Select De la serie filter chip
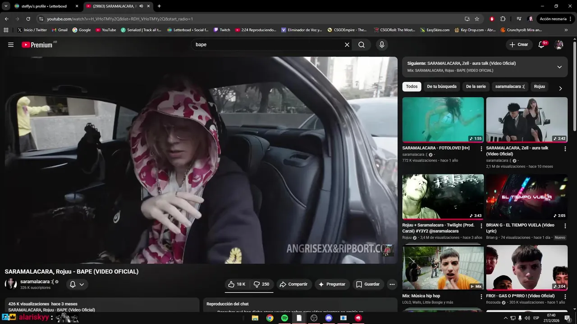The width and height of the screenshot is (577, 324). coord(476,86)
